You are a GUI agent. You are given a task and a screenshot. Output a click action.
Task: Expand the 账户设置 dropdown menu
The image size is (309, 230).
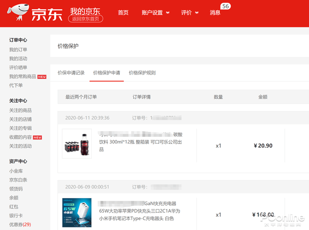point(155,13)
